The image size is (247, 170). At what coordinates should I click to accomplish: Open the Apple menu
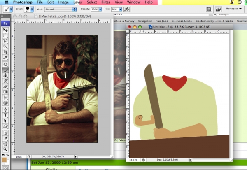(x=7, y=2)
